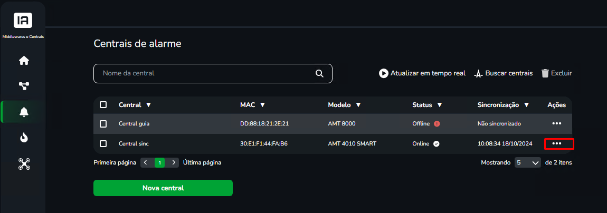This screenshot has width=607, height=213.
Task: Check the Central sinc row checkbox
Action: (x=103, y=143)
